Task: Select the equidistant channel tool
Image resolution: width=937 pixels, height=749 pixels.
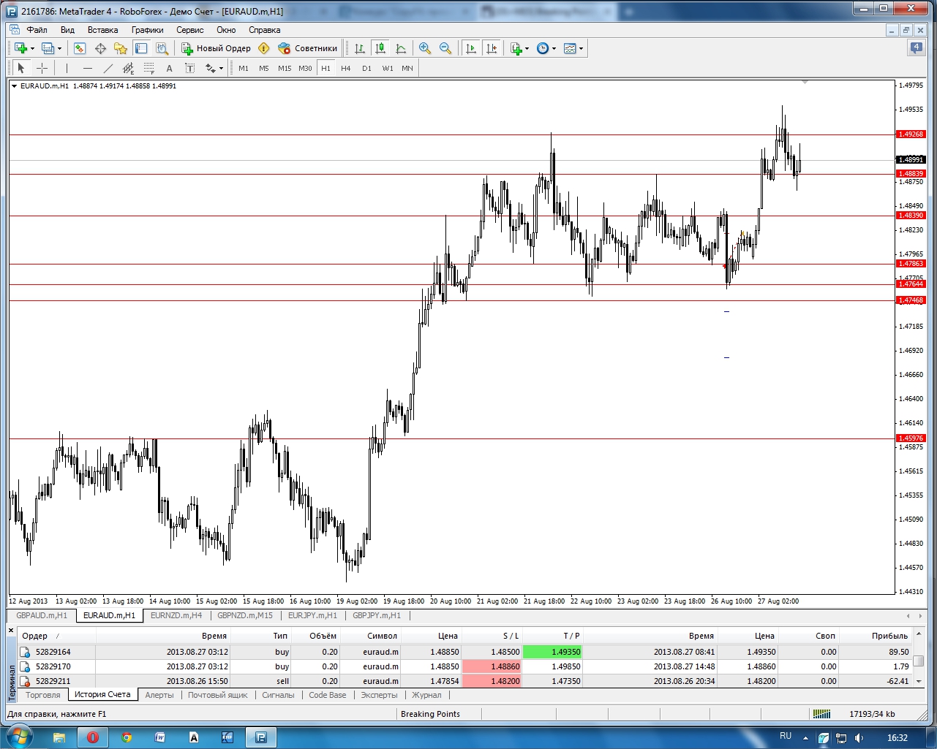Action: pyautogui.click(x=128, y=68)
